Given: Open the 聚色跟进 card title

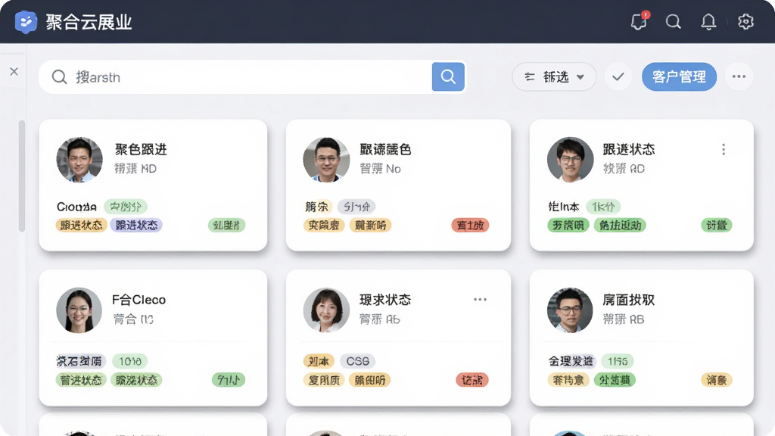Looking at the screenshot, I should click(141, 149).
